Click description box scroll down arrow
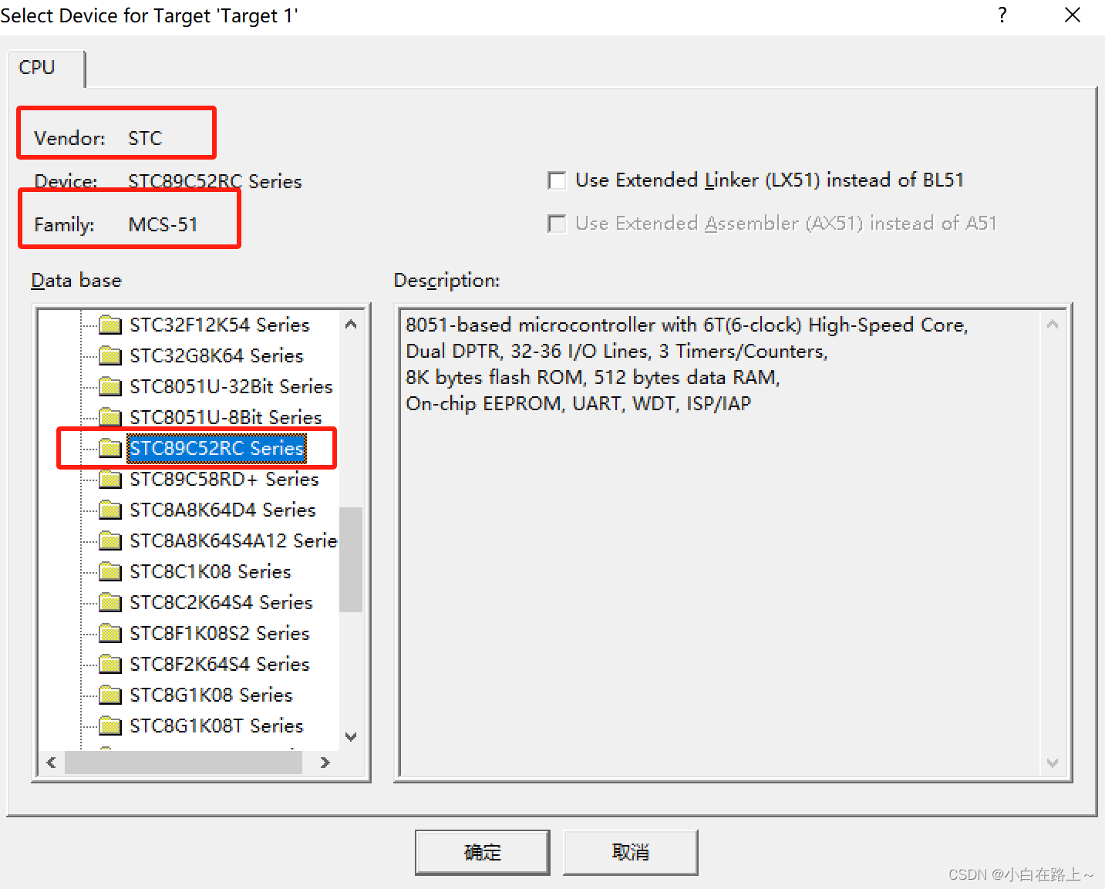This screenshot has width=1105, height=889. coord(1053,763)
